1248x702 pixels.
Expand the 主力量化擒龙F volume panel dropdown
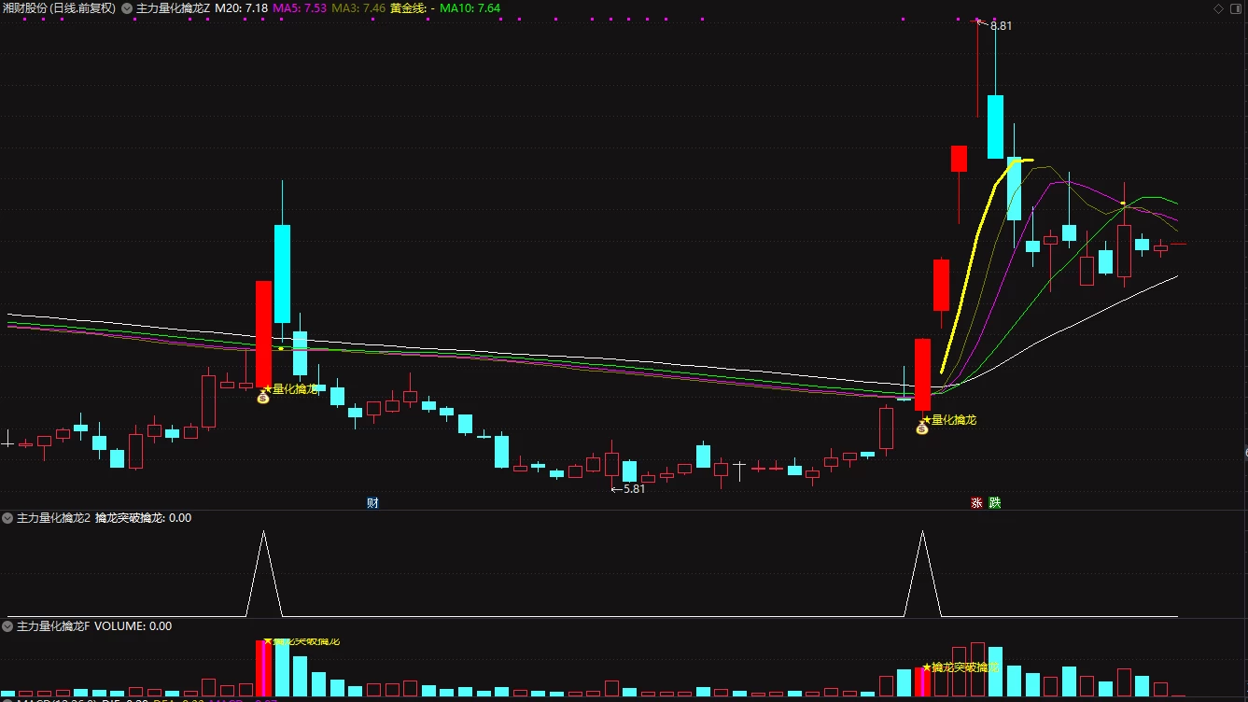8,626
